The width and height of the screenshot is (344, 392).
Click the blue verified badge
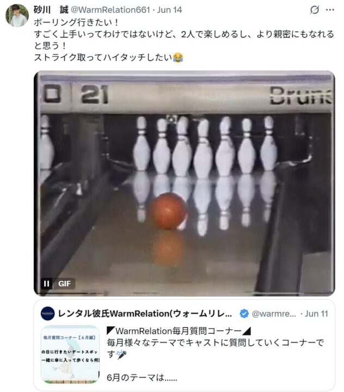click(x=244, y=314)
